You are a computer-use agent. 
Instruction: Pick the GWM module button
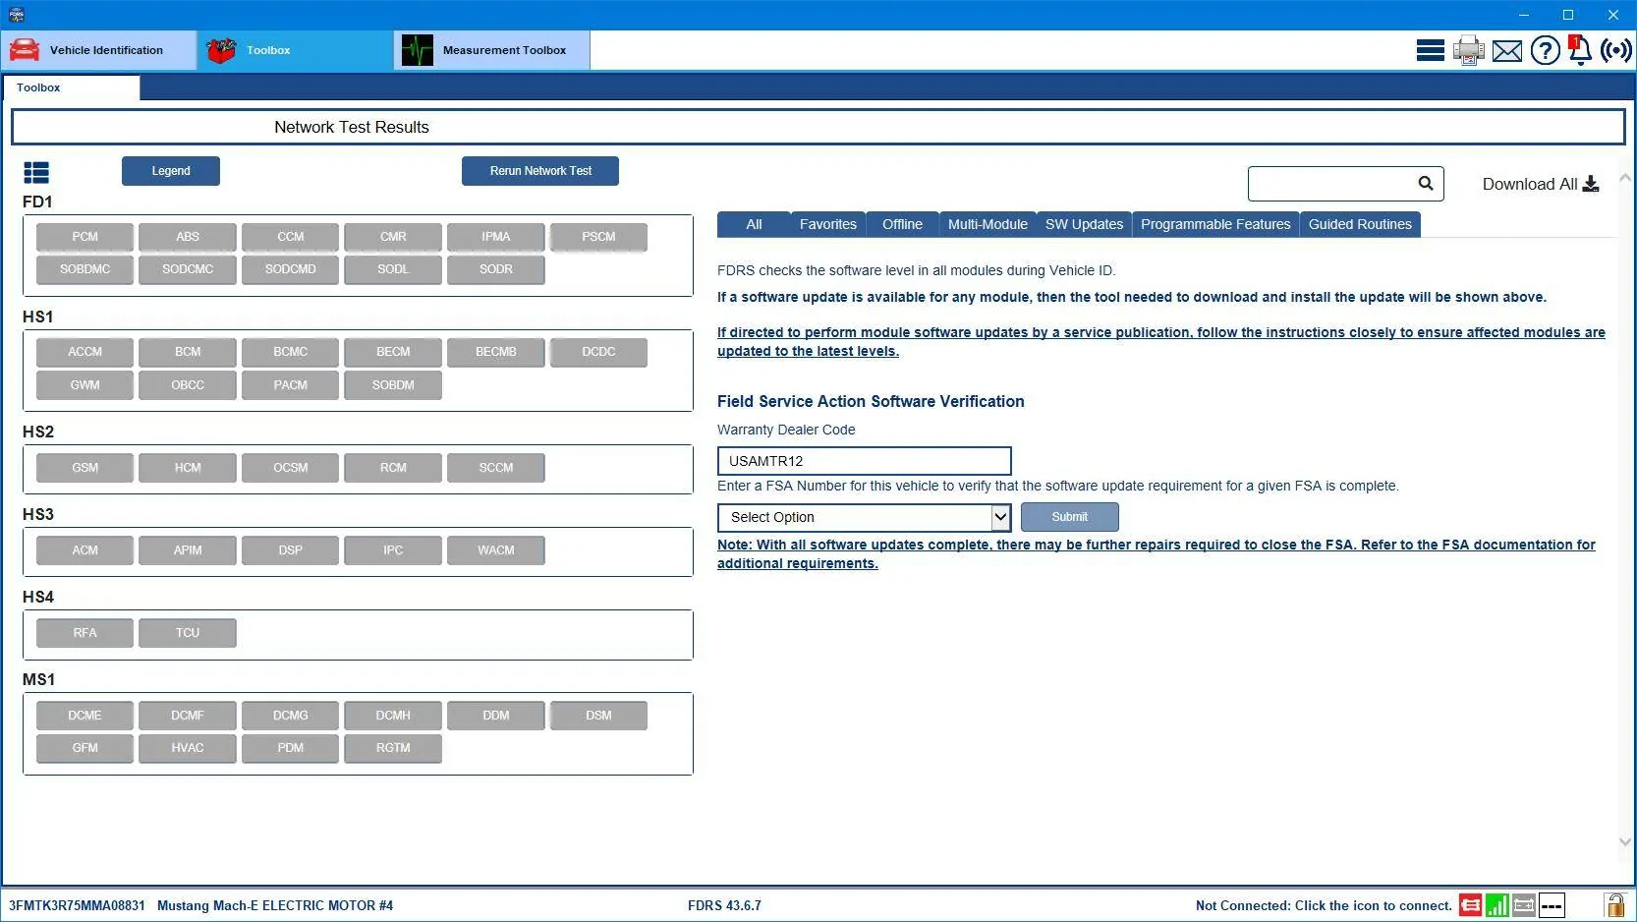(x=85, y=385)
